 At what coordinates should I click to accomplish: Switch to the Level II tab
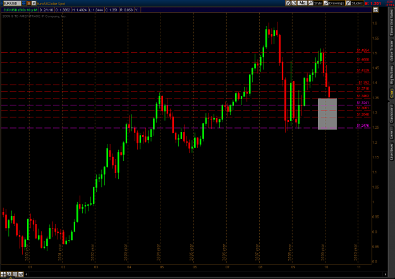[391, 133]
